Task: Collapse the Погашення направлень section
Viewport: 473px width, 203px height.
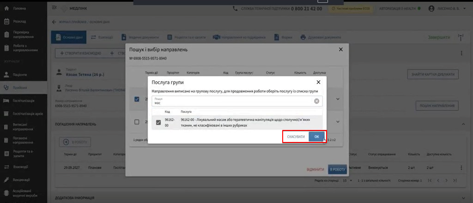Action: [x=463, y=124]
